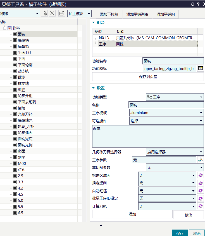The height and width of the screenshot is (236, 205).
Task: Click the 修改 button
Action: (189, 215)
